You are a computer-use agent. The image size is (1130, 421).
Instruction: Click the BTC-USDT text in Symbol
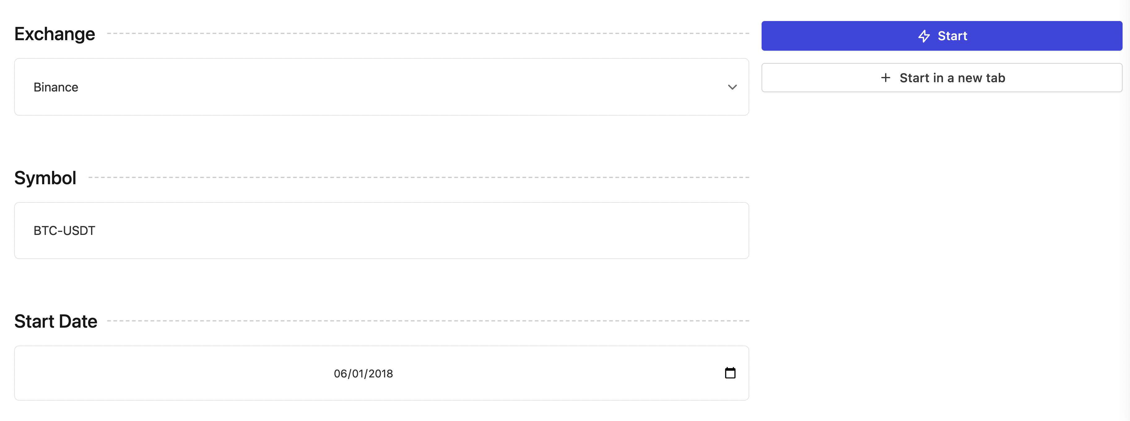pos(64,231)
